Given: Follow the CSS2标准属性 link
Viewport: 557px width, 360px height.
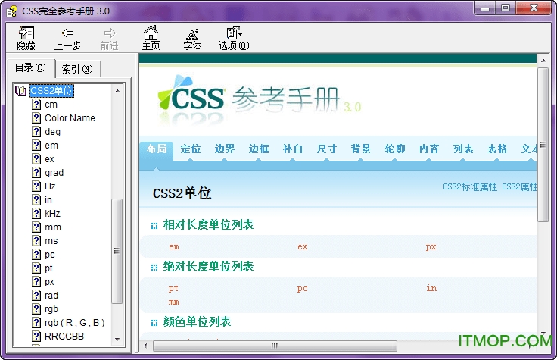Looking at the screenshot, I should point(470,186).
